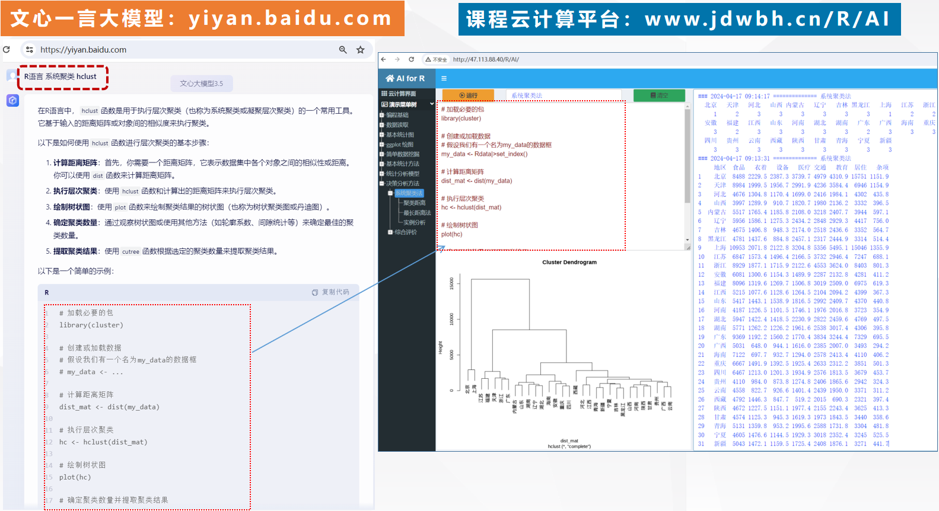This screenshot has height=511, width=939.
Task: Refresh the AI for R browser page
Action: click(411, 59)
